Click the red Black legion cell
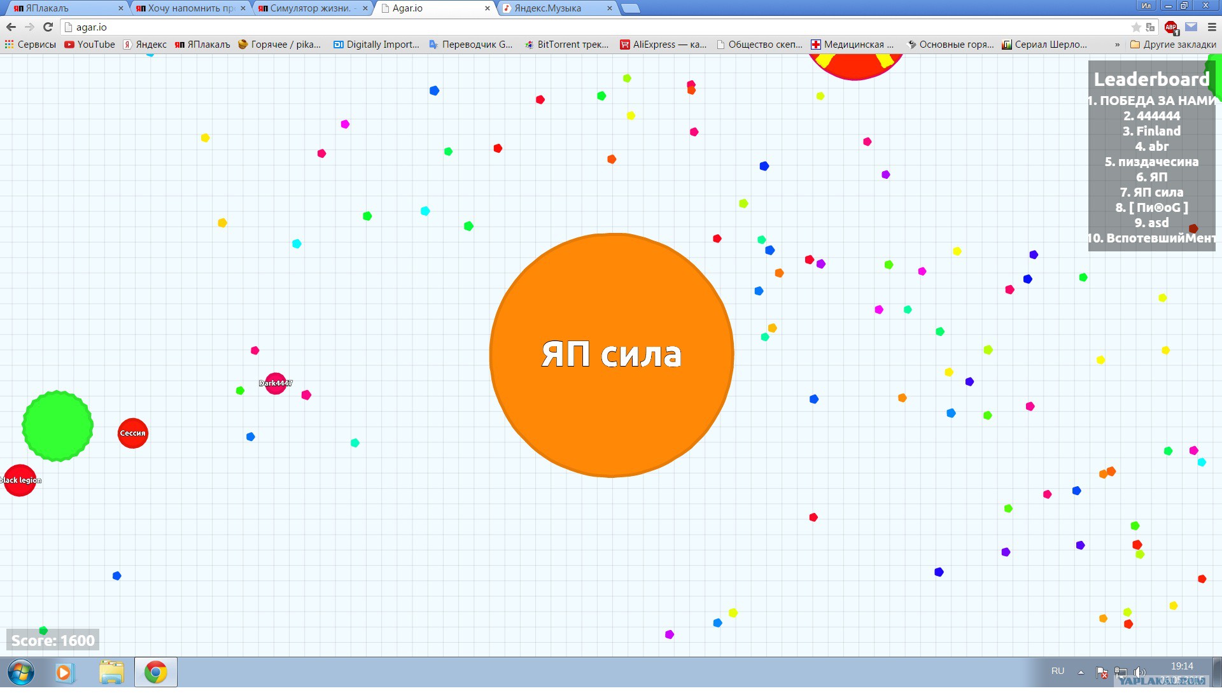Viewport: 1222px width, 700px height. pos(20,480)
